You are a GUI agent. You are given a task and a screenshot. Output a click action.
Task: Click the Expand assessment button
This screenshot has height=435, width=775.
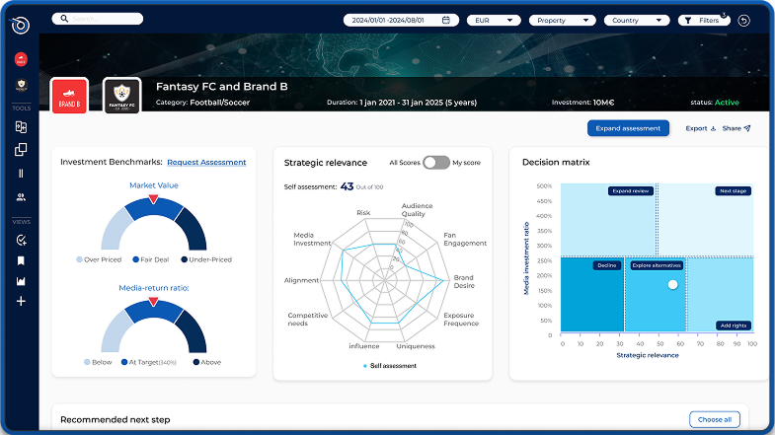(628, 128)
